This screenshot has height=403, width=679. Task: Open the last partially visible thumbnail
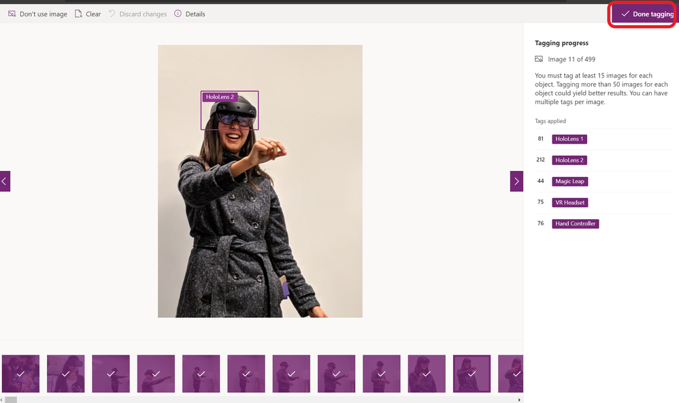click(510, 374)
